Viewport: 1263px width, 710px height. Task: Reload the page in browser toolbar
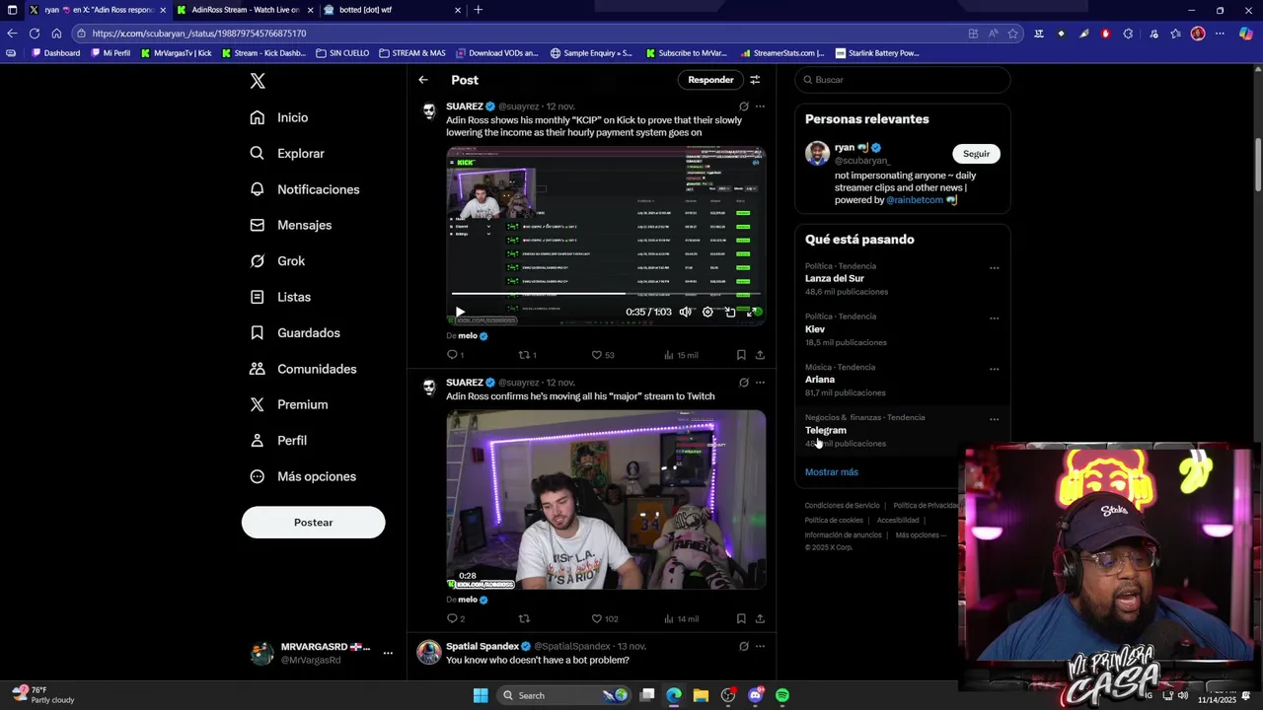(35, 34)
